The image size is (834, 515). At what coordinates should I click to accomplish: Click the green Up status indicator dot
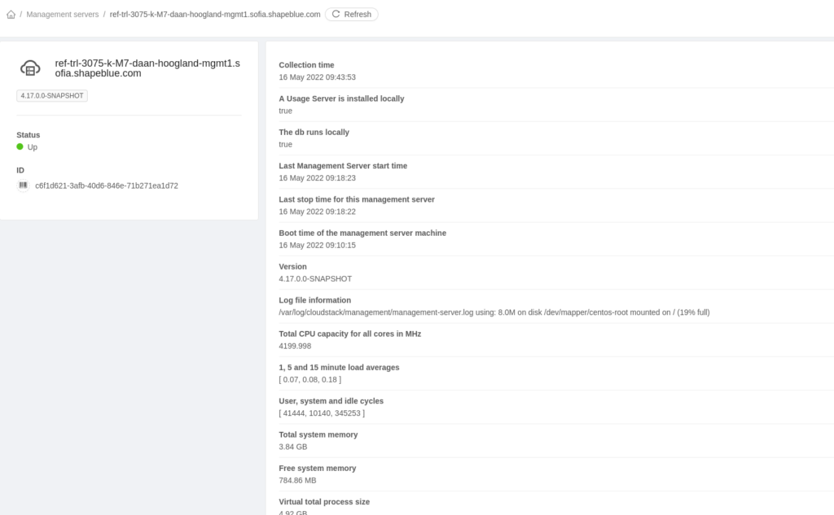click(19, 146)
